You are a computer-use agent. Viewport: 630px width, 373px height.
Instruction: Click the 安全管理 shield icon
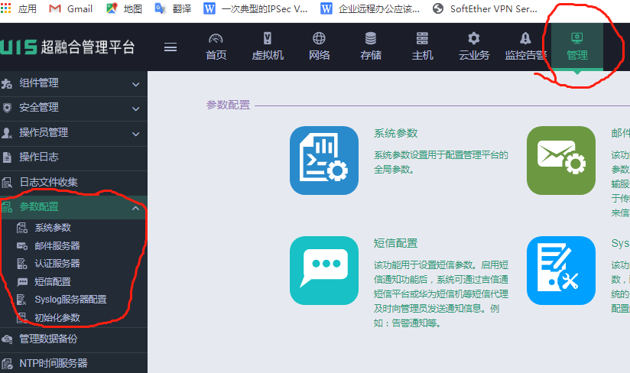point(7,108)
